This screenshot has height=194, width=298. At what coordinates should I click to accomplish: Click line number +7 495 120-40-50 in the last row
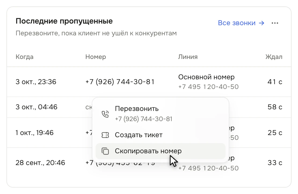pyautogui.click(x=209, y=168)
